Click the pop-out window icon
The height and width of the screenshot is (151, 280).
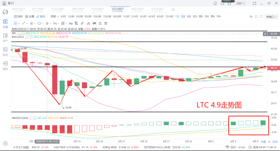coord(254,3)
